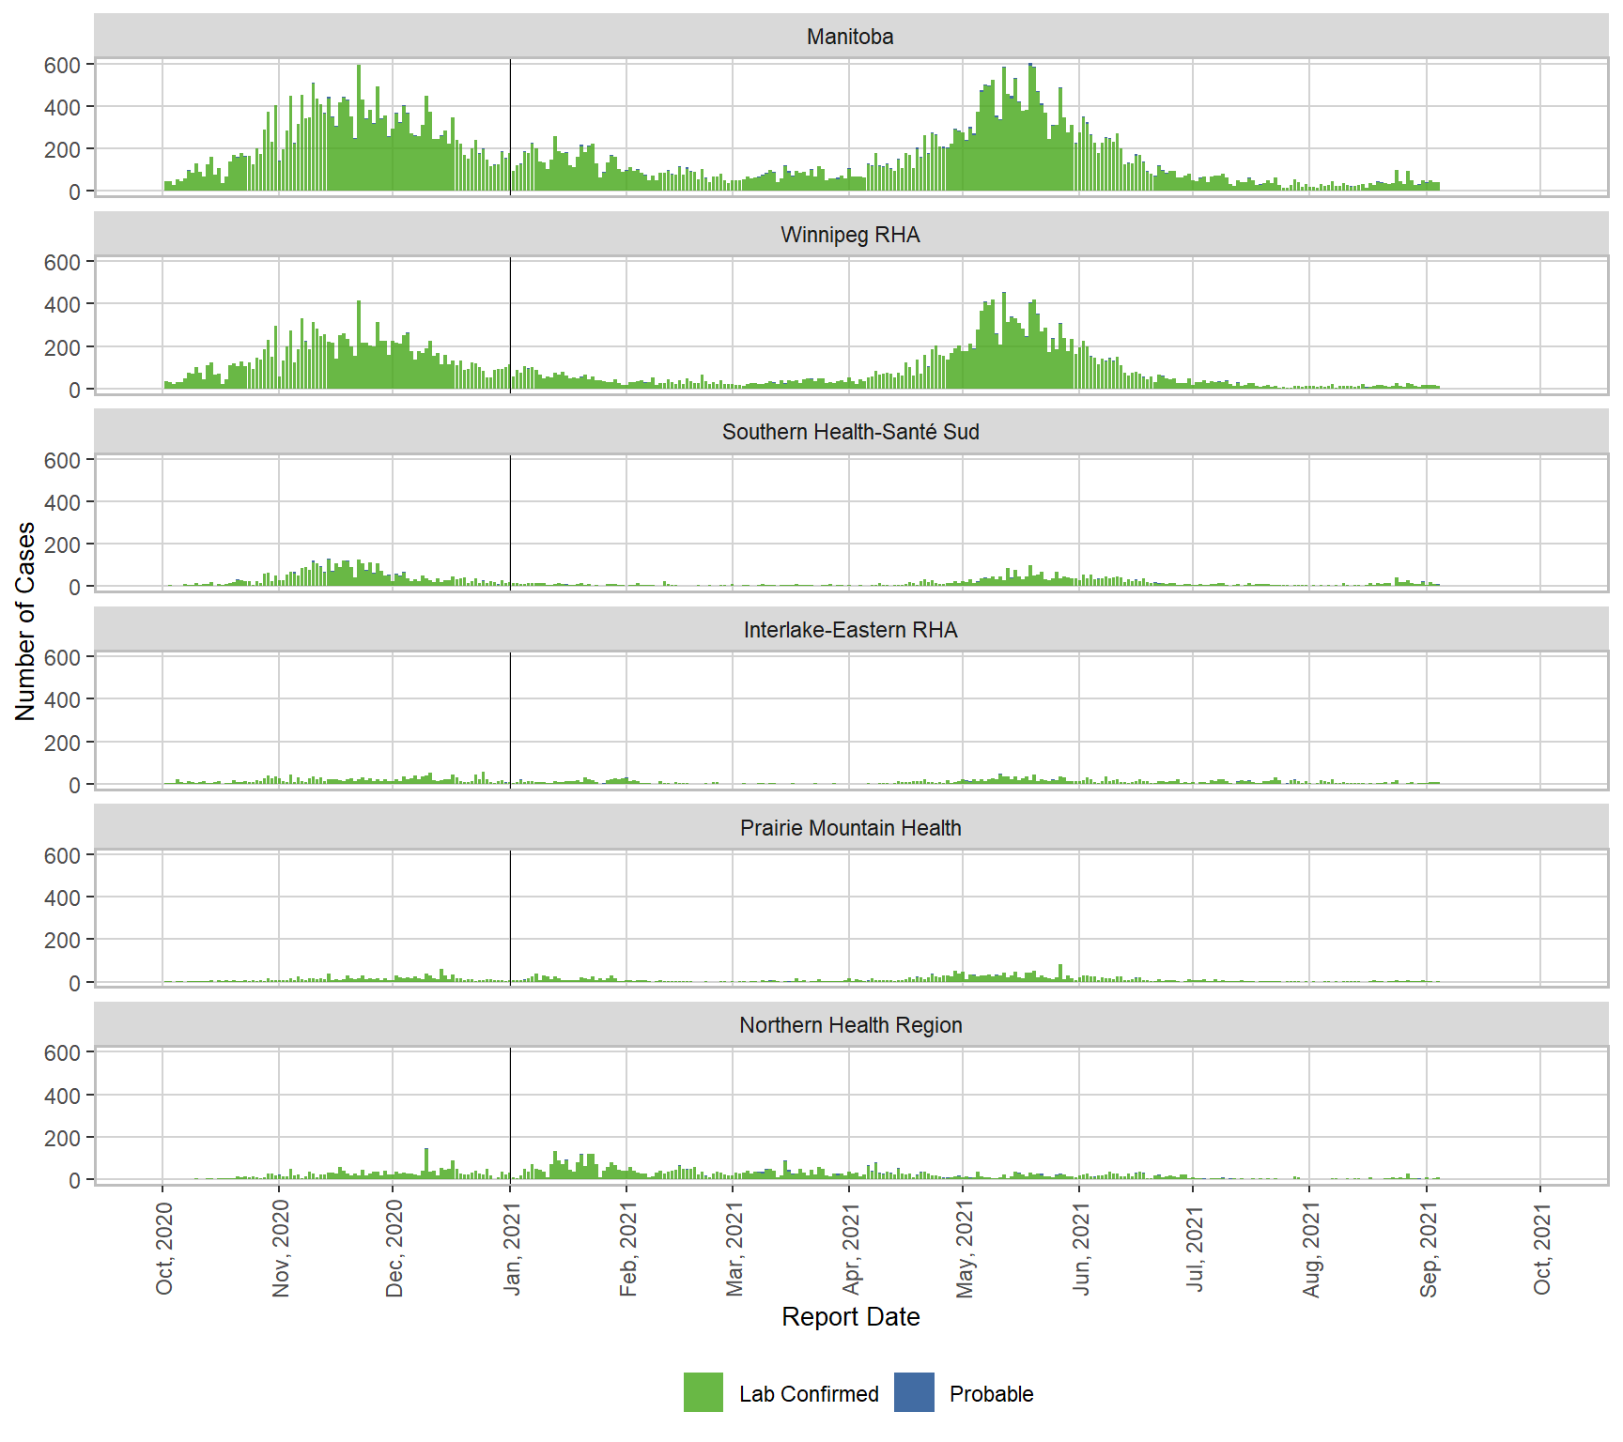Click the Oct, 2020 x-axis label
The width and height of the screenshot is (1623, 1442).
[164, 1249]
